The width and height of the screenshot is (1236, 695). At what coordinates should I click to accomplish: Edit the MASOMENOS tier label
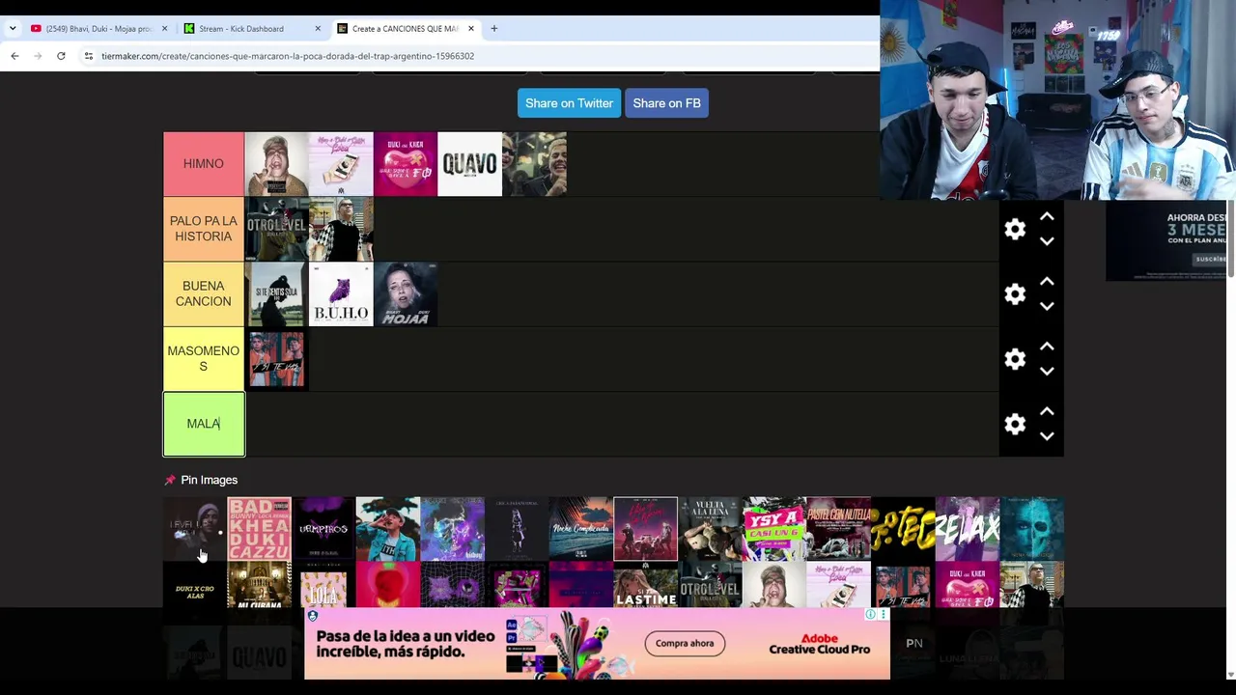(x=204, y=358)
